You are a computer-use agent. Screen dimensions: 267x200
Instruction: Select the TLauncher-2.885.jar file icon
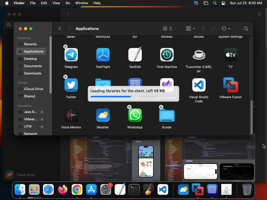click(199, 55)
